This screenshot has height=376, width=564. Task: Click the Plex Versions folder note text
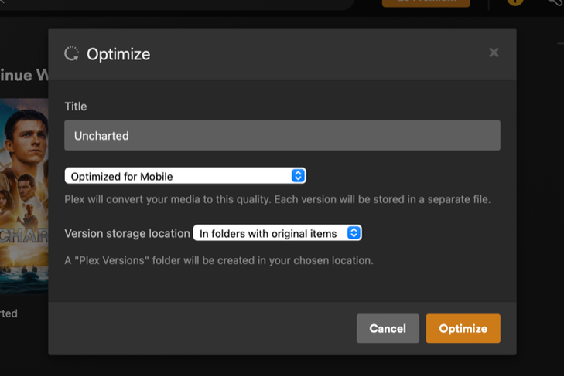tap(219, 260)
